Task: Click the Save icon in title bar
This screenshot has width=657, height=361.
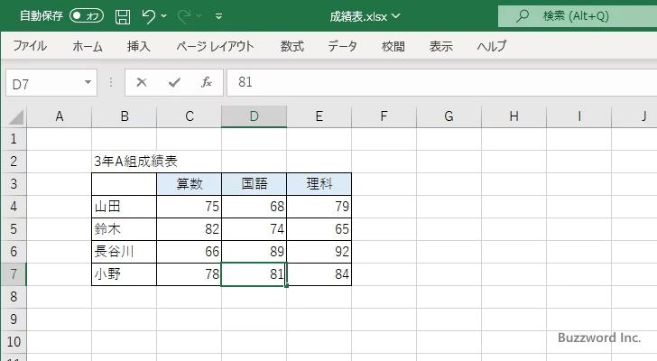Action: click(123, 17)
